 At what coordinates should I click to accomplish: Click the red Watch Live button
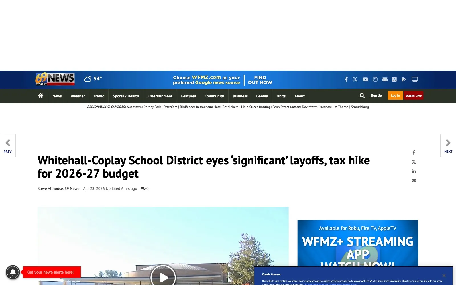click(413, 96)
